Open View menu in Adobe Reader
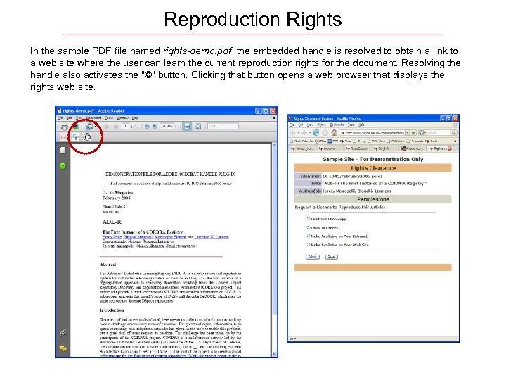The width and height of the screenshot is (506, 380). (x=79, y=118)
